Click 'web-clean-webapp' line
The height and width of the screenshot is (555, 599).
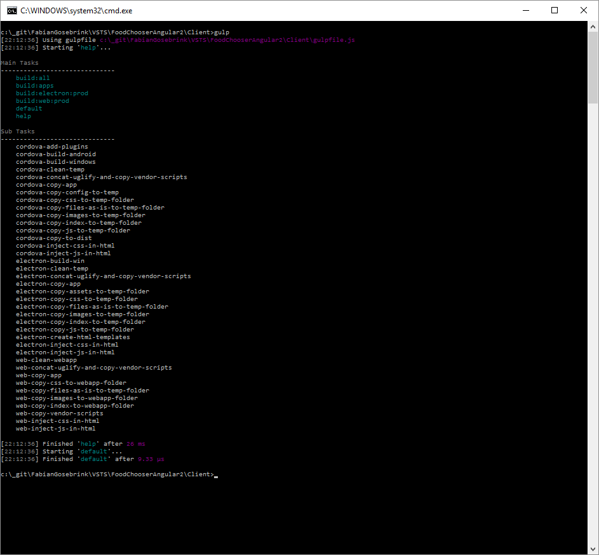46,360
